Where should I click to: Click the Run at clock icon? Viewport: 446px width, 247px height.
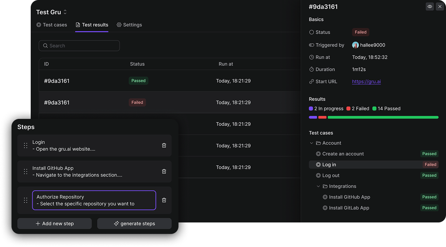coord(311,57)
